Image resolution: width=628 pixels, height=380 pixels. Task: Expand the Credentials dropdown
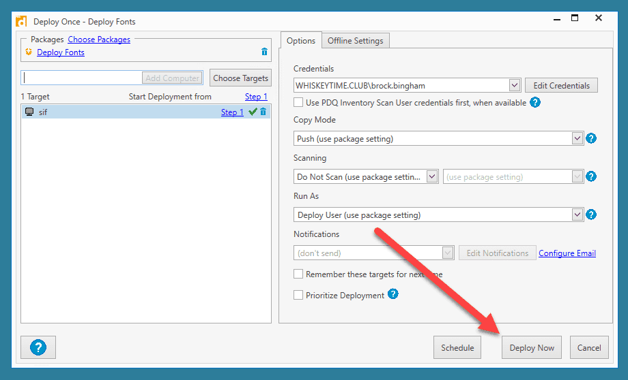[515, 86]
